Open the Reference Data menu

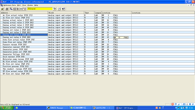pyautogui.click(x=10, y=5)
